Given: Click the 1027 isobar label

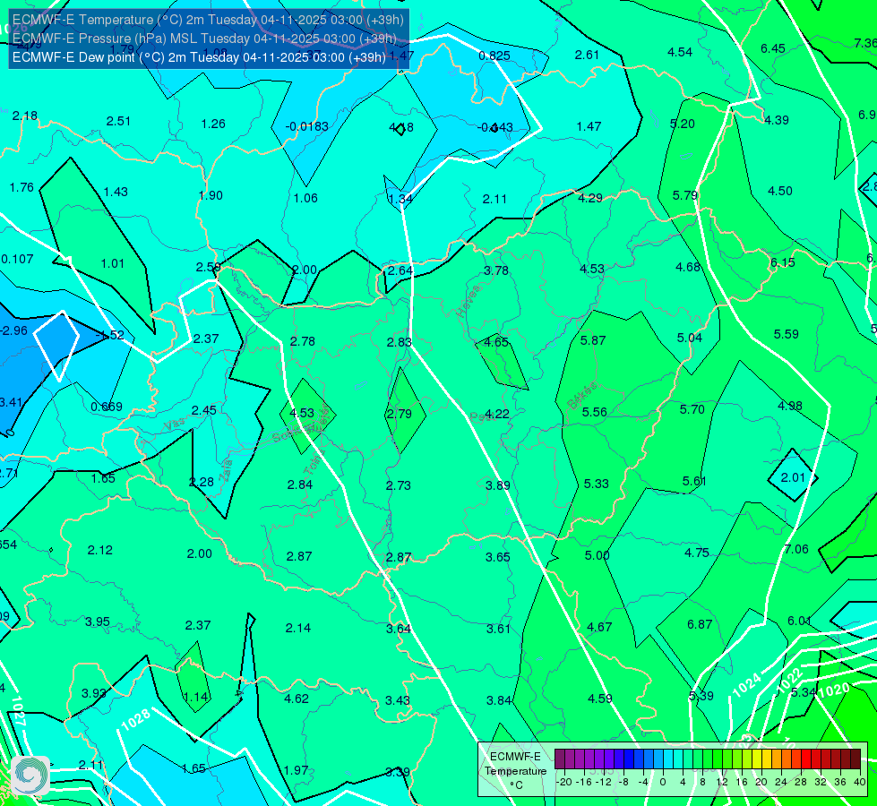Looking at the screenshot, I should 18,711.
